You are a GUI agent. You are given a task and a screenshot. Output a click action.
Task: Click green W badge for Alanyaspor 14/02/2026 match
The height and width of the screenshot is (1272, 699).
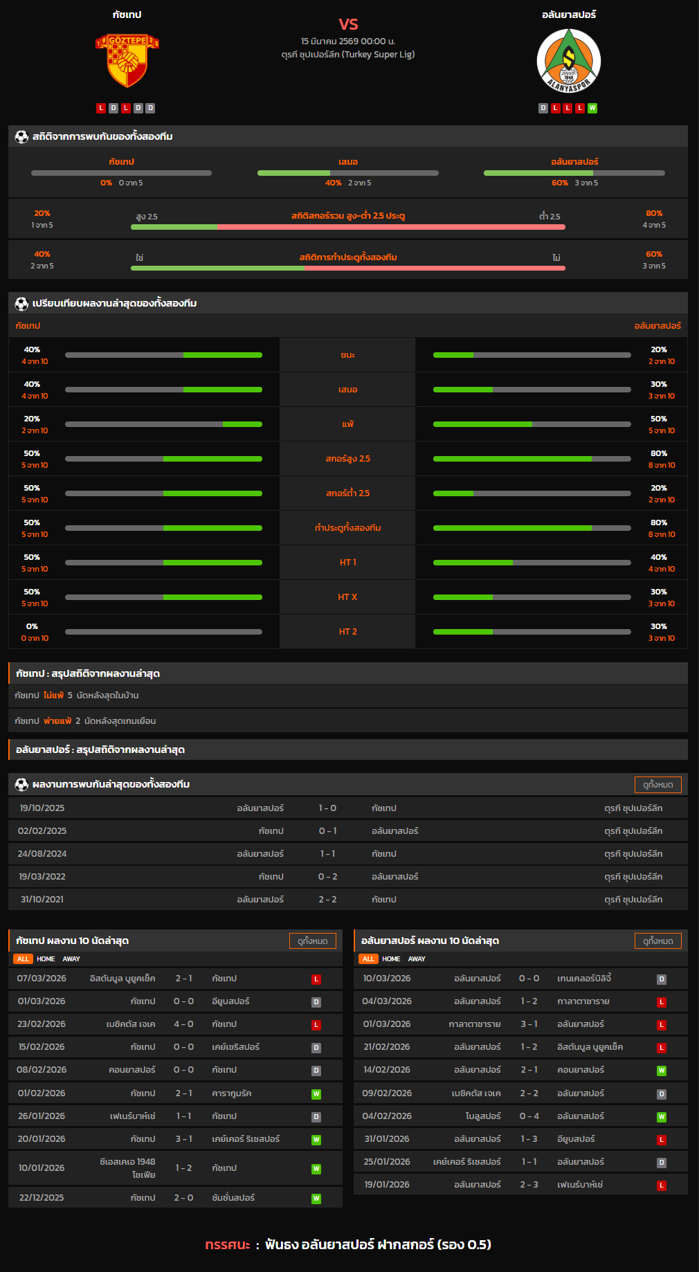[x=662, y=1071]
